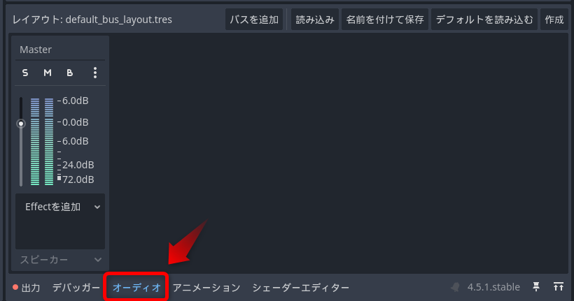Click バスを追加 button
The height and width of the screenshot is (301, 574).
254,20
